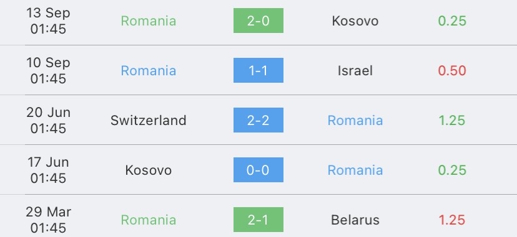
Task: Select the 13 Sep 01:45 match date
Action: (48, 21)
